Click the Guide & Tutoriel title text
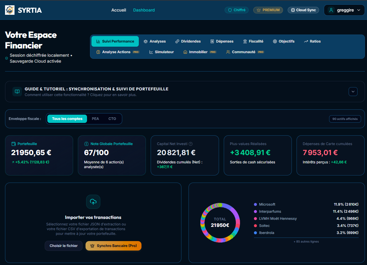The width and height of the screenshot is (367, 265). click(96, 89)
